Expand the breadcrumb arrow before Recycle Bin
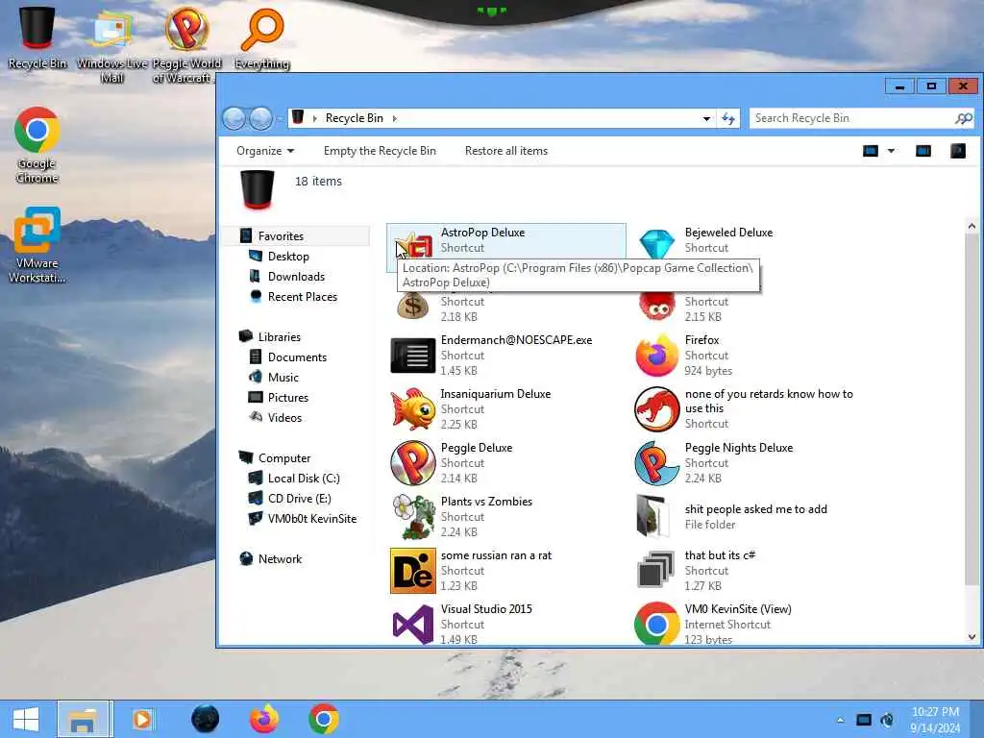Screen dimensions: 984x738 pos(314,118)
